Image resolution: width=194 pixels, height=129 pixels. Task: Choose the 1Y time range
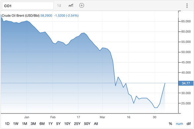pos(50,124)
